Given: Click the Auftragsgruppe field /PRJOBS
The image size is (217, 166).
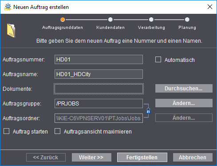Looking at the screenshot, I should pyautogui.click(x=99, y=104).
